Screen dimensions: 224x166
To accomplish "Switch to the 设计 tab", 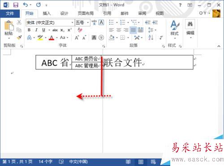I will [x=64, y=13].
